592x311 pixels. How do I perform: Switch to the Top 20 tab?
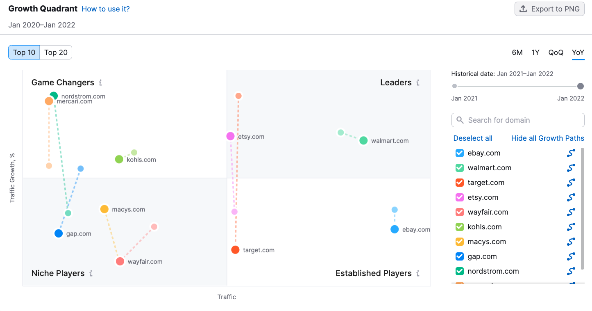point(56,53)
